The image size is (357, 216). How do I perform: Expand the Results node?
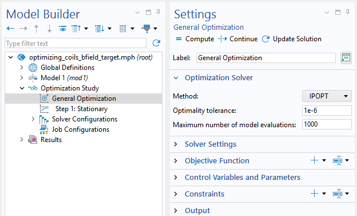[22, 140]
